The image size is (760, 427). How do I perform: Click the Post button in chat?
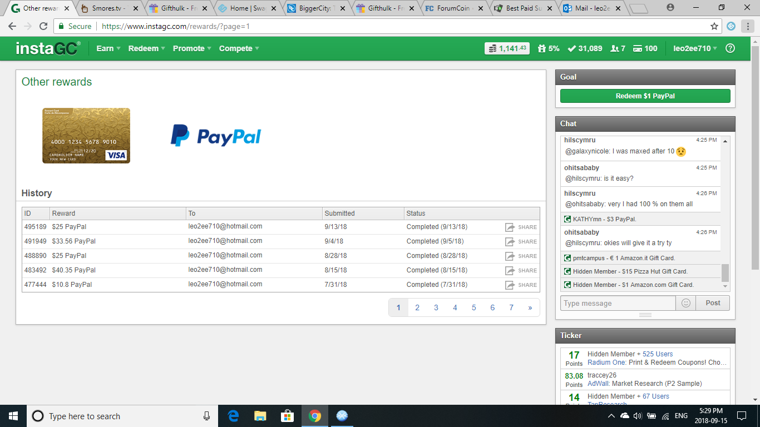coord(712,302)
